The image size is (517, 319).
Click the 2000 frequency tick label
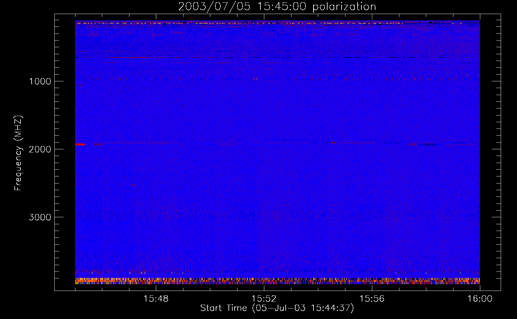tap(40, 149)
